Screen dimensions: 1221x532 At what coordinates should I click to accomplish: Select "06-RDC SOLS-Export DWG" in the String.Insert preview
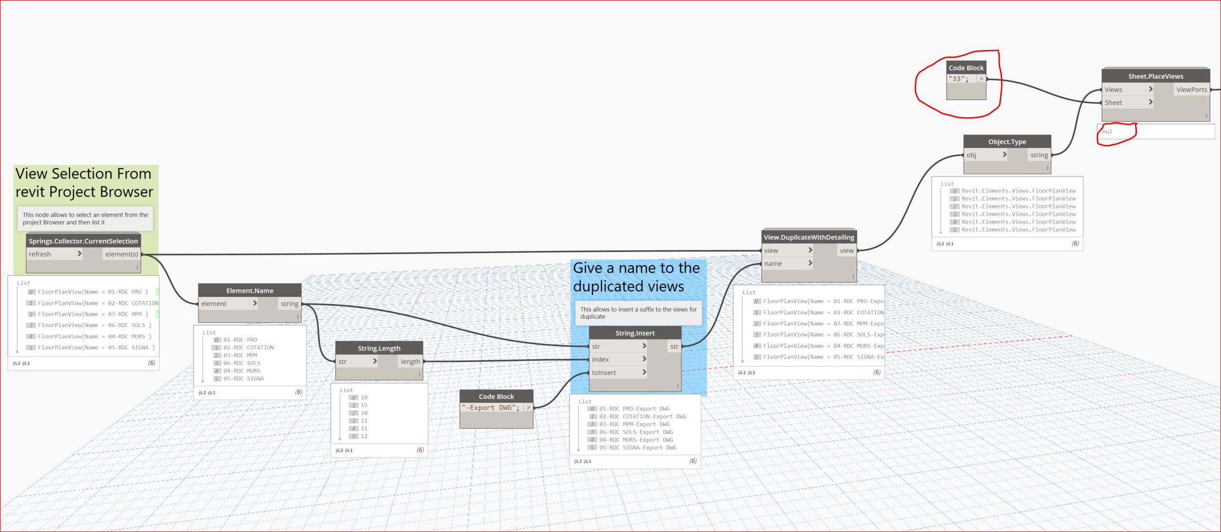point(636,432)
